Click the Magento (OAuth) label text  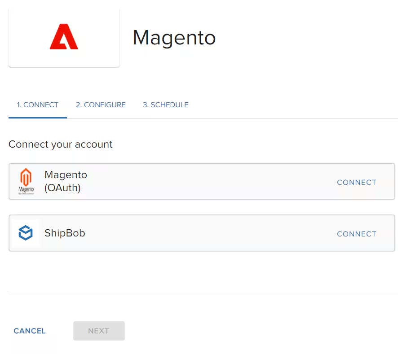pos(66,181)
